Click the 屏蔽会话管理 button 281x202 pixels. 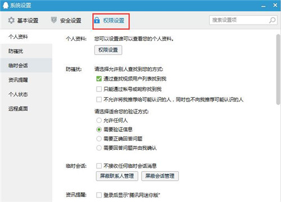click(x=160, y=176)
